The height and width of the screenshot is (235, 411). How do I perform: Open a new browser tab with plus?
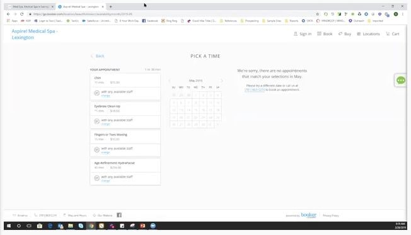[110, 6]
